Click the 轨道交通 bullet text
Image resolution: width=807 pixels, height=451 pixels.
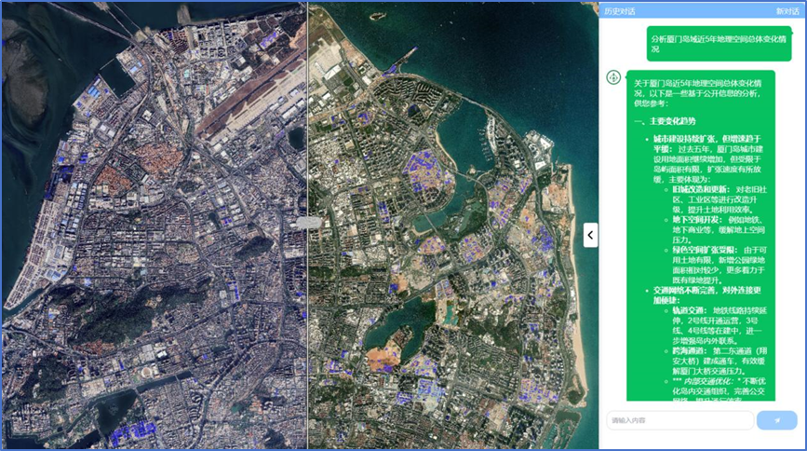[x=689, y=310]
